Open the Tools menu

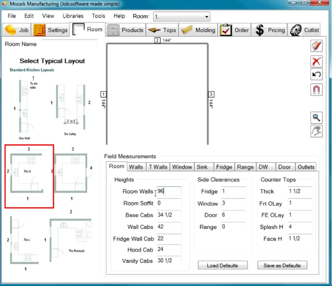tap(98, 16)
